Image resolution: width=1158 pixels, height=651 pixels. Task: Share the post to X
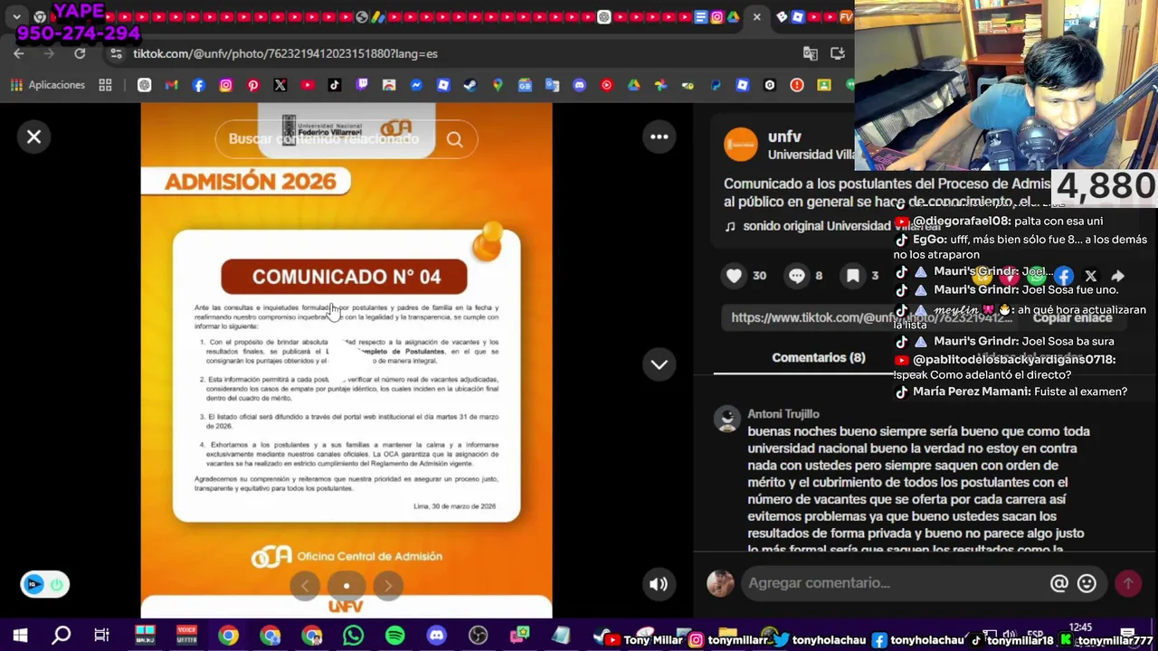(1091, 276)
